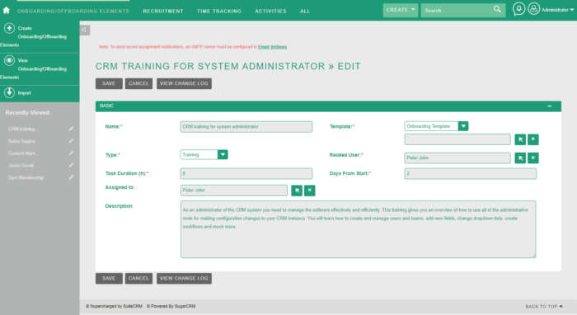Click the top CANCEL button
The width and height of the screenshot is (577, 315).
tap(138, 83)
